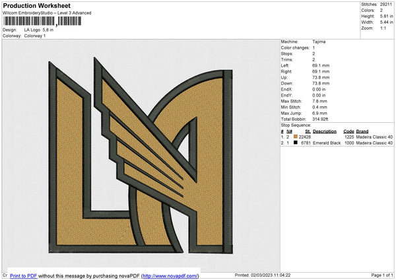Click the 'Trims:' label
The image size is (396, 280).
tap(287, 59)
